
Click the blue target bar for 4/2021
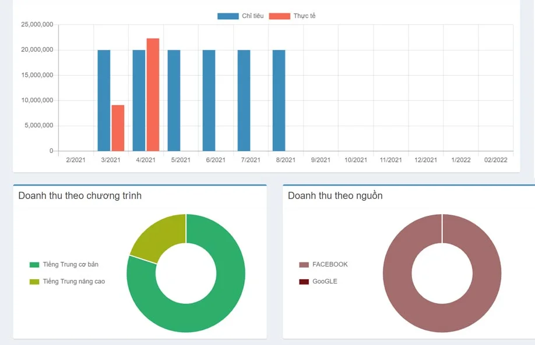point(139,100)
